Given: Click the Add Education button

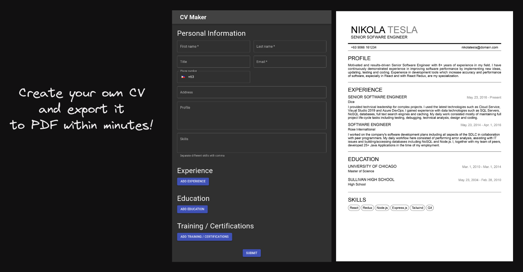Looking at the screenshot, I should click(192, 209).
